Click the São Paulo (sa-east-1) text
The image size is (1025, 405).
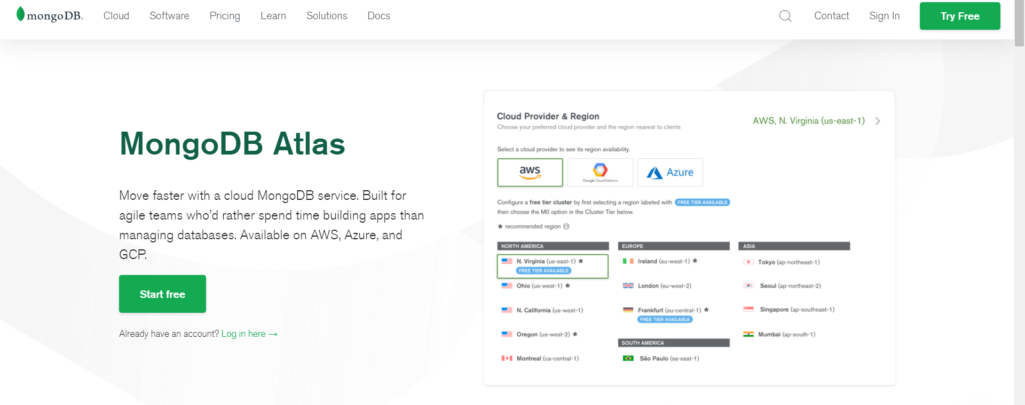[669, 359]
